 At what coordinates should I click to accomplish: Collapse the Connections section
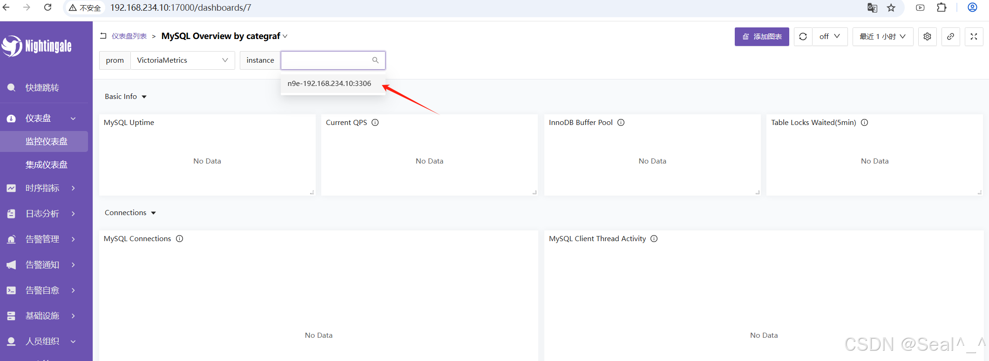(x=130, y=213)
